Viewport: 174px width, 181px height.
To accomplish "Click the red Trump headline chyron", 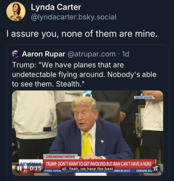I will [x=99, y=164].
